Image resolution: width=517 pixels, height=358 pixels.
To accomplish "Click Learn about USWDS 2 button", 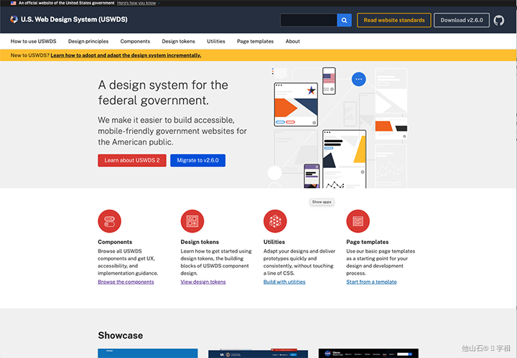I will [x=132, y=161].
